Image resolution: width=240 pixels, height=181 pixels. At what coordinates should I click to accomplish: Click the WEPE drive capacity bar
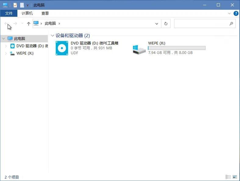pyautogui.click(x=177, y=48)
